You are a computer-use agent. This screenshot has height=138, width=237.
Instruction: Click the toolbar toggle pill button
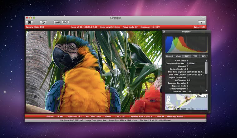204,18
